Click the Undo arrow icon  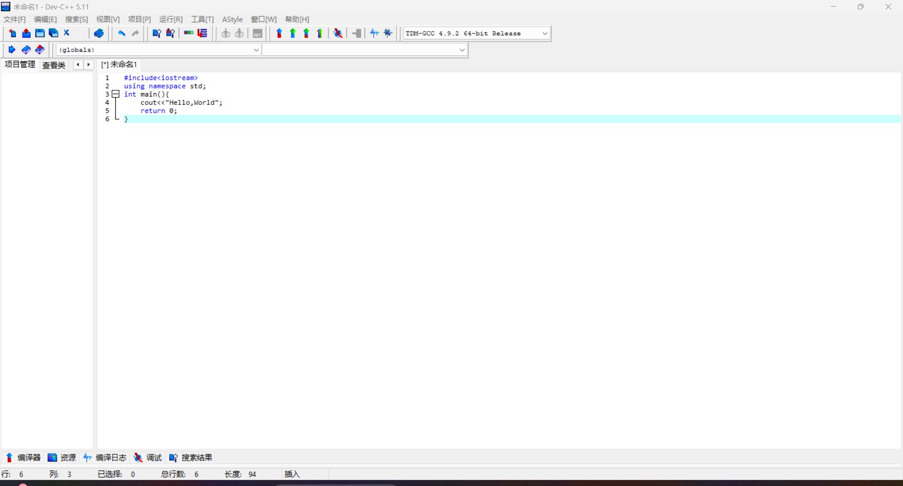pos(121,33)
